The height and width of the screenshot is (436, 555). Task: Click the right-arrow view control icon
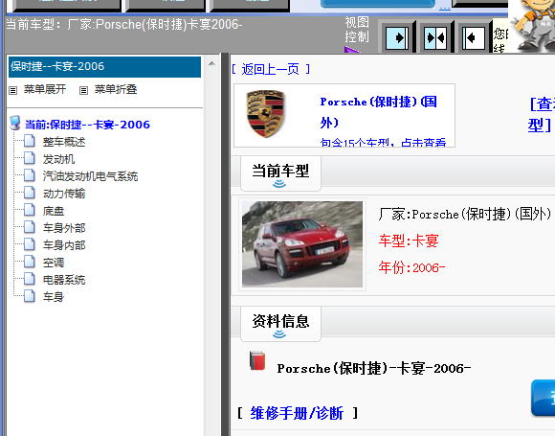coord(397,37)
